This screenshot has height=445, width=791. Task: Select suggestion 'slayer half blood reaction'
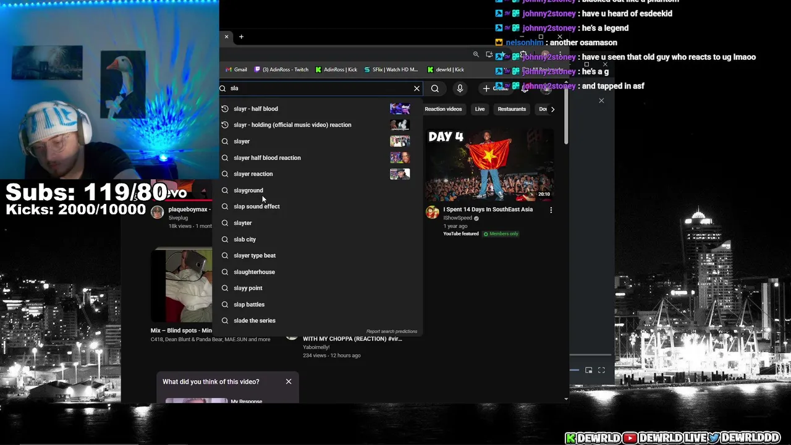(x=318, y=158)
